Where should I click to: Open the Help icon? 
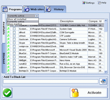click(99, 3)
